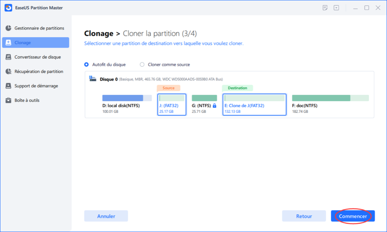Click the Annuler button
This screenshot has width=387, height=232.
106,216
